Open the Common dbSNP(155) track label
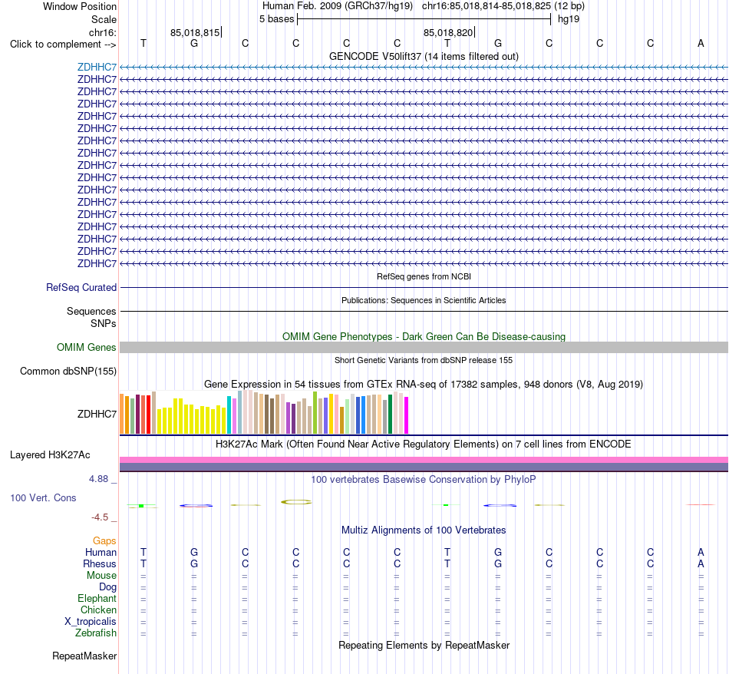 [x=68, y=372]
